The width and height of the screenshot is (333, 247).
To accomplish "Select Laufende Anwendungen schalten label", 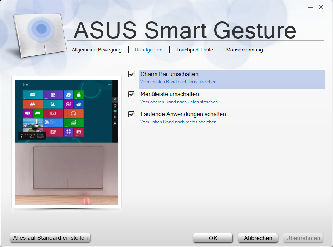I will click(x=183, y=114).
